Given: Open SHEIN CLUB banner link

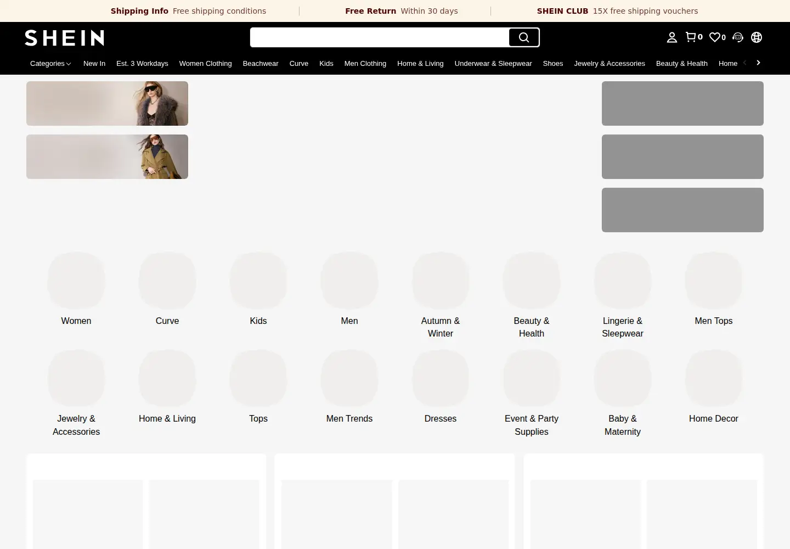Looking at the screenshot, I should (618, 11).
